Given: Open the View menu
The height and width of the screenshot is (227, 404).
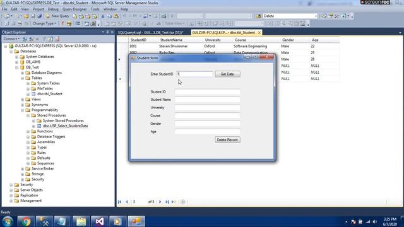Looking at the screenshot, I should [x=25, y=9].
